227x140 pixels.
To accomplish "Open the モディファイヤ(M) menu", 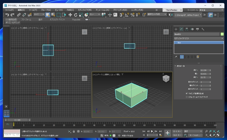I will point(85,10).
